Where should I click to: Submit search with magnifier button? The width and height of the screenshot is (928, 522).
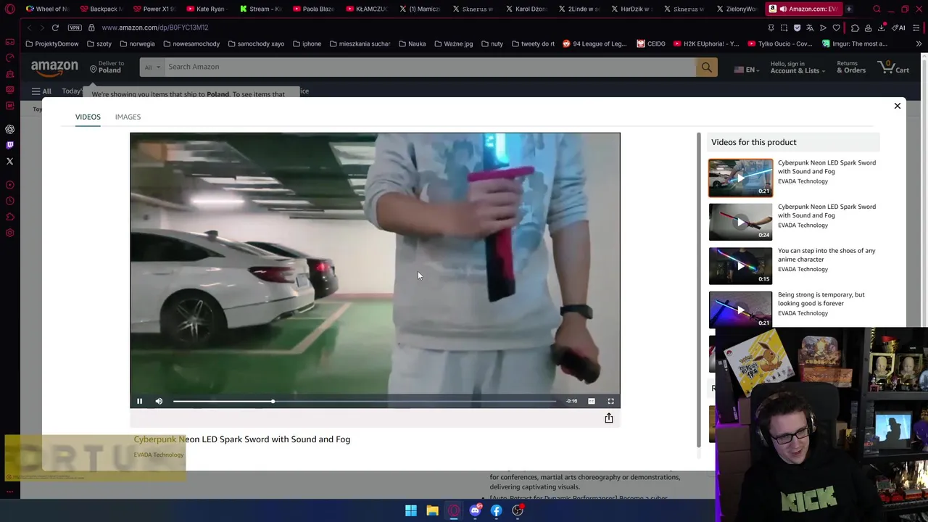coord(706,67)
